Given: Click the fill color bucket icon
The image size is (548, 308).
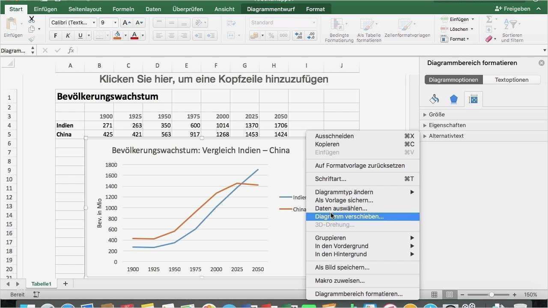Looking at the screenshot, I should (117, 36).
